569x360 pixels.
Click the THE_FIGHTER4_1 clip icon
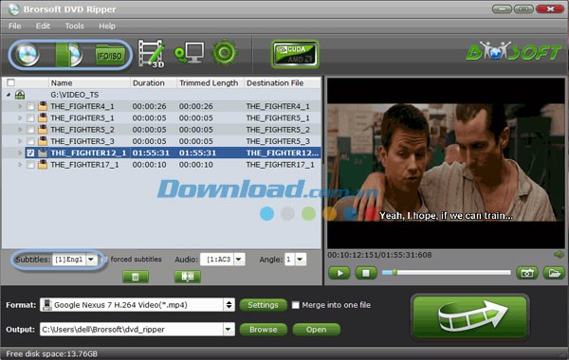(x=43, y=106)
